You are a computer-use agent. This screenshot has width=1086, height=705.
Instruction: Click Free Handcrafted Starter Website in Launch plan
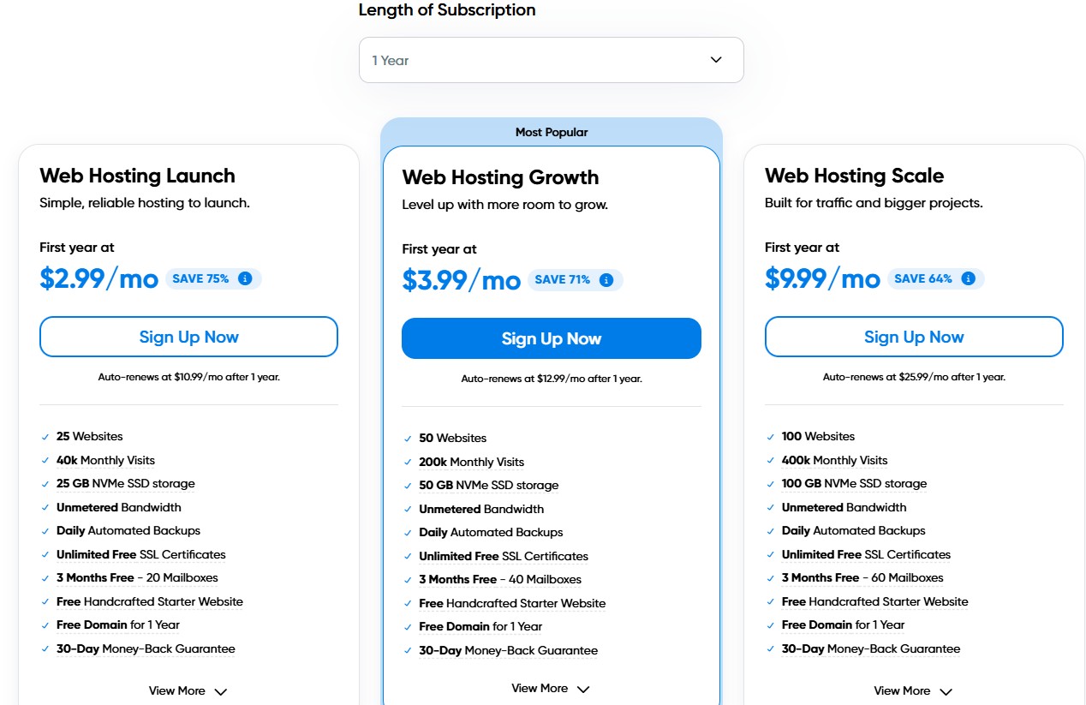pos(150,601)
